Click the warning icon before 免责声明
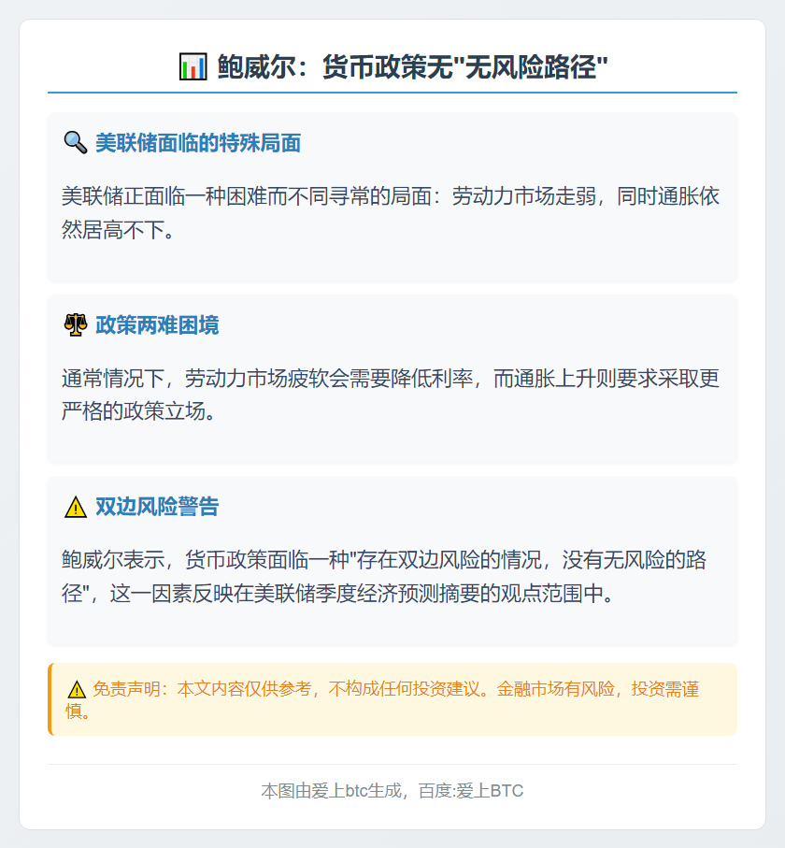Image resolution: width=785 pixels, height=848 pixels. [77, 690]
